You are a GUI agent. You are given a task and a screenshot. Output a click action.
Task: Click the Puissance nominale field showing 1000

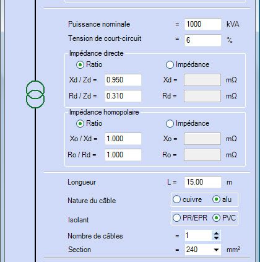[x=203, y=24]
